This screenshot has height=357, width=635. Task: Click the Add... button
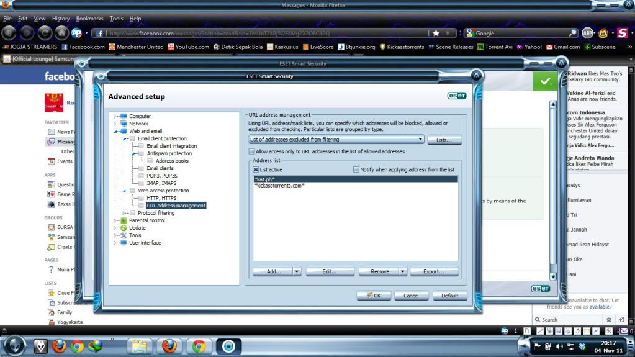tap(273, 271)
